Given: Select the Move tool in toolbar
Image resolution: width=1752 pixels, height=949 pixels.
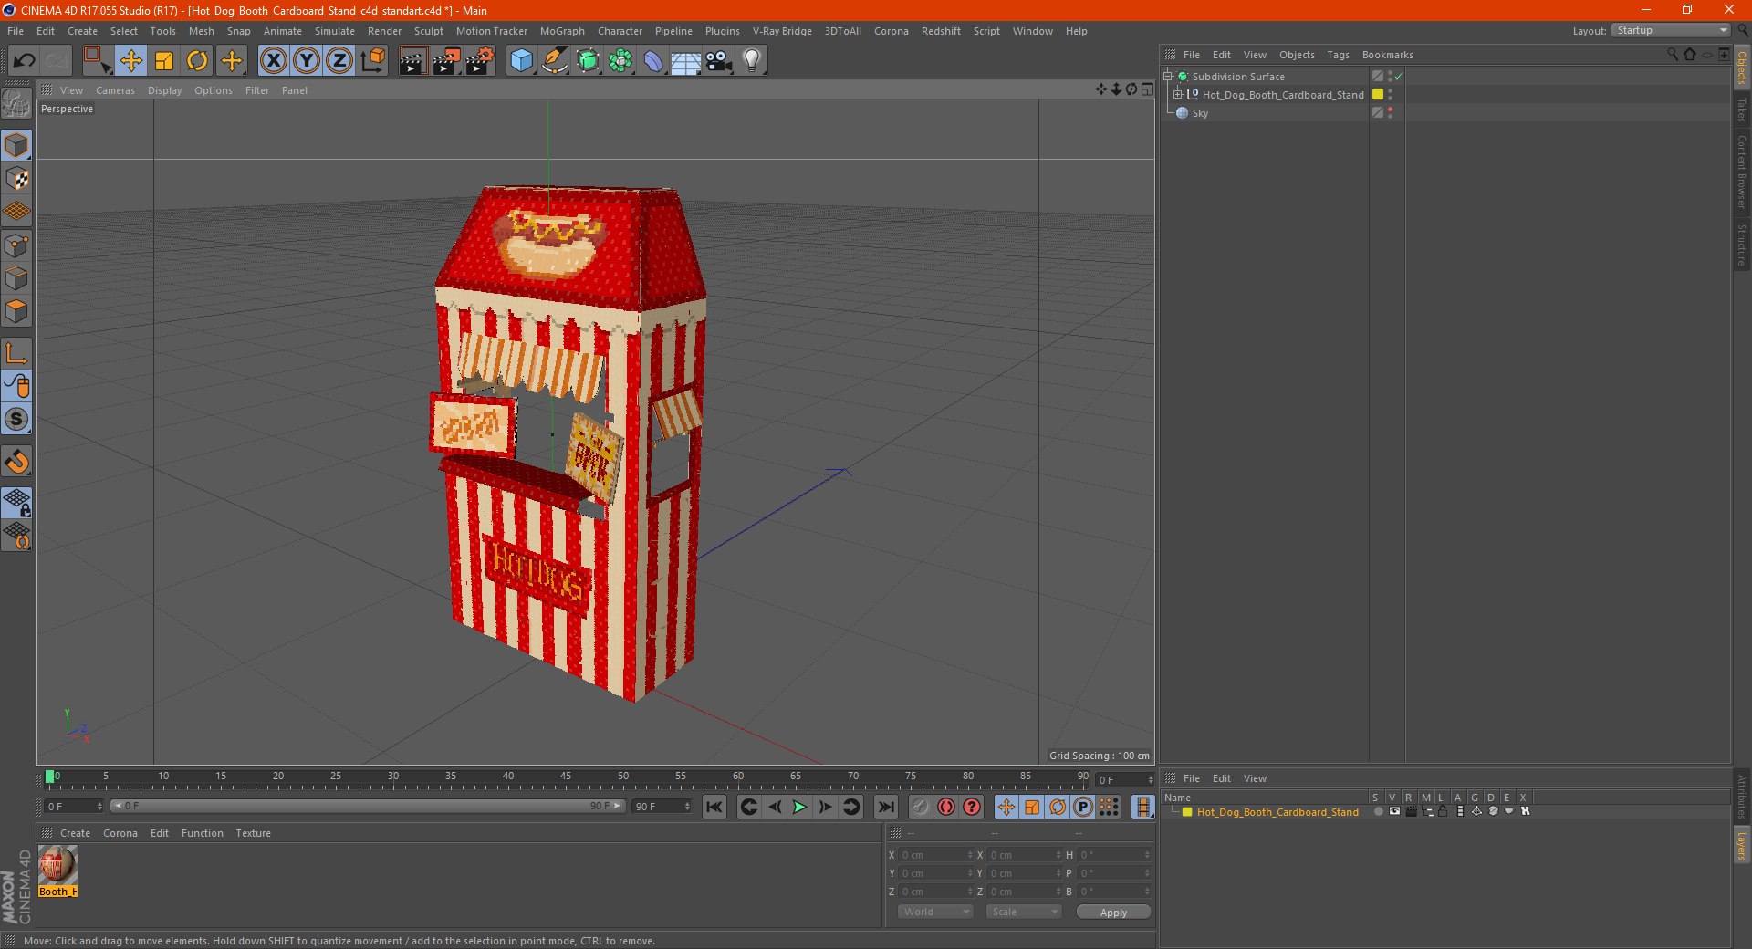Looking at the screenshot, I should [130, 61].
